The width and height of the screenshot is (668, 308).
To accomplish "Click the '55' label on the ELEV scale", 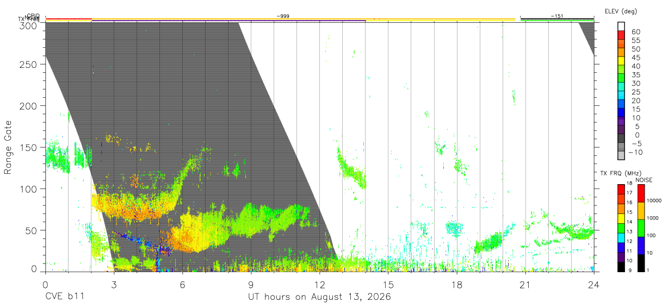I will coord(635,40).
